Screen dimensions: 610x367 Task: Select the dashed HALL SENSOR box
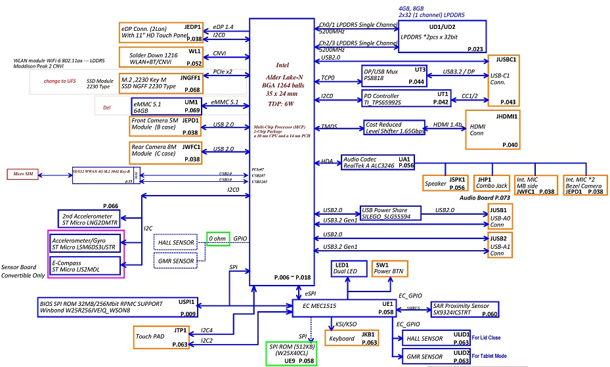coord(175,243)
